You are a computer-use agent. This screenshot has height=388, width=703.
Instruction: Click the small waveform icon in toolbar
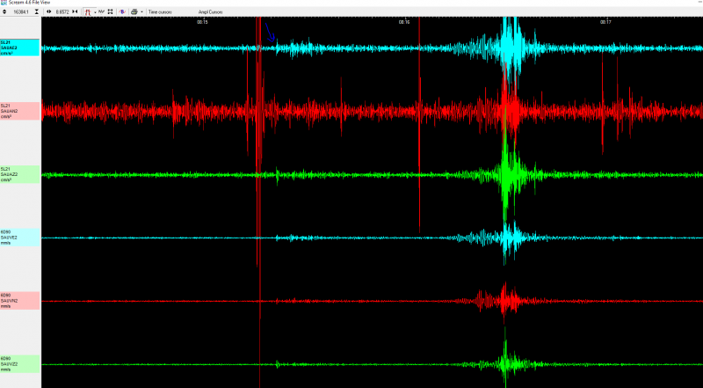coord(102,12)
